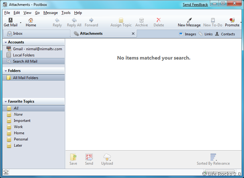Select Local Folders account
Screen dimensions: 244x178
tap(34, 55)
